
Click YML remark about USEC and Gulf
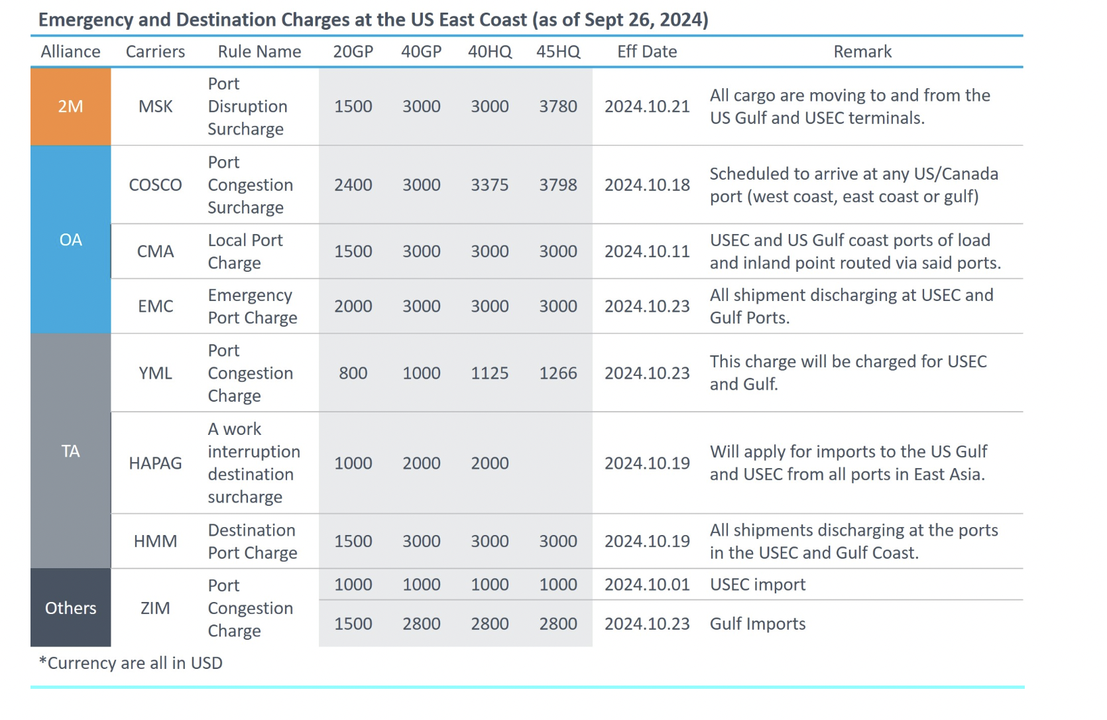(848, 373)
